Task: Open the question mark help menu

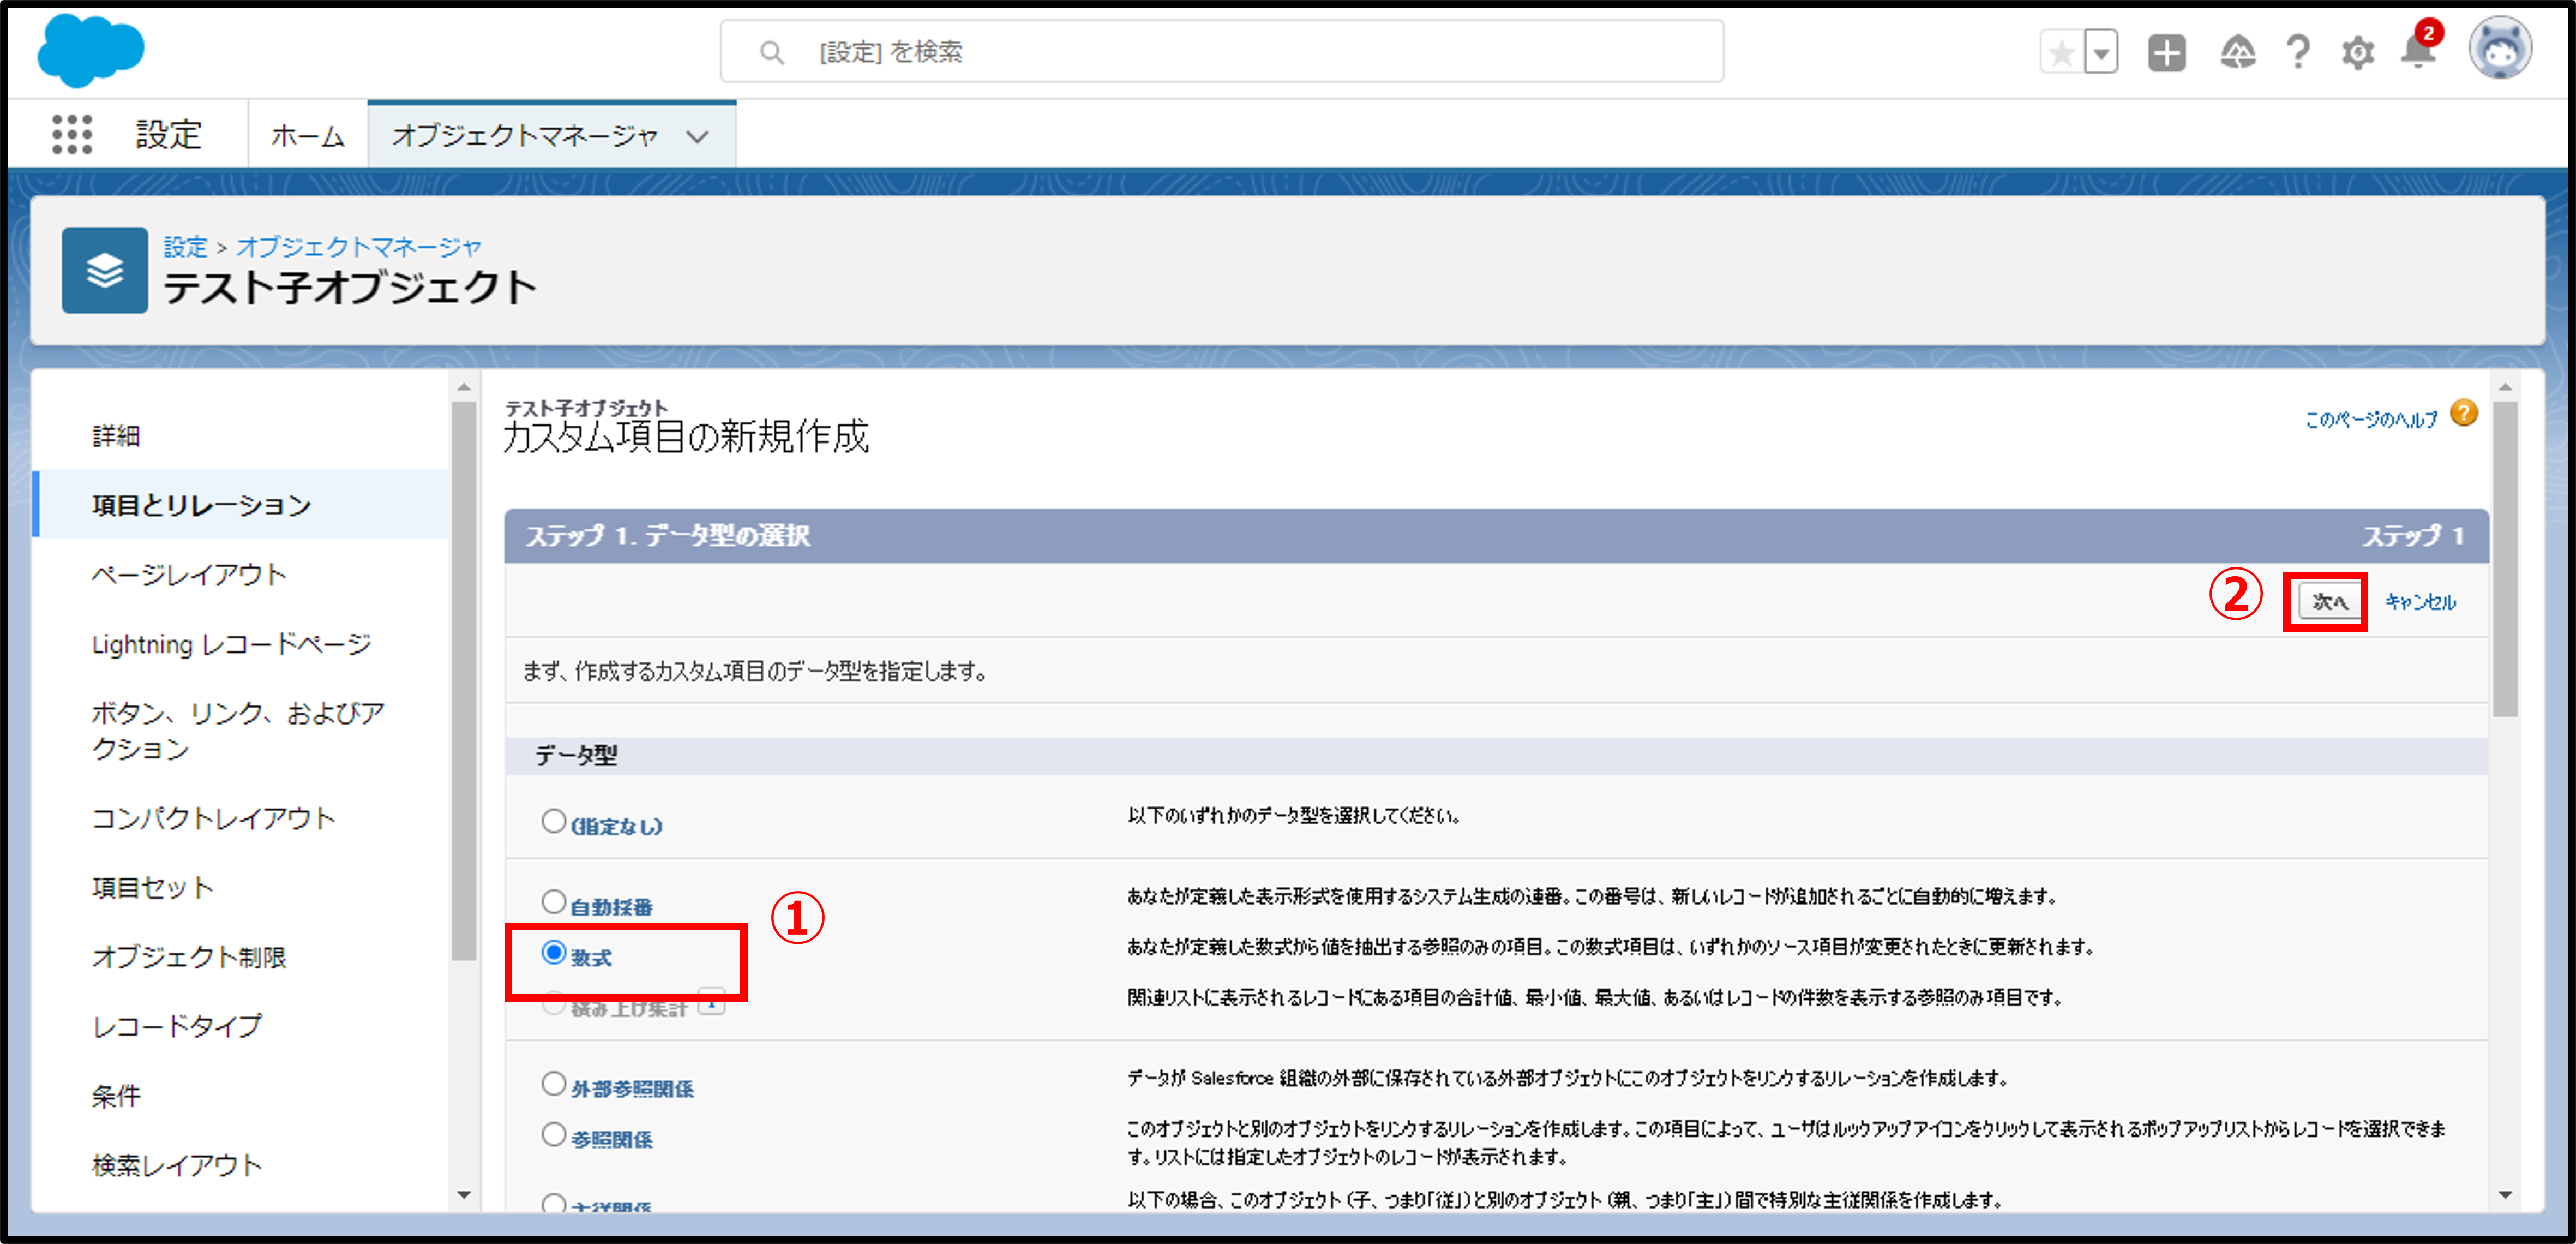Action: coord(2298,52)
